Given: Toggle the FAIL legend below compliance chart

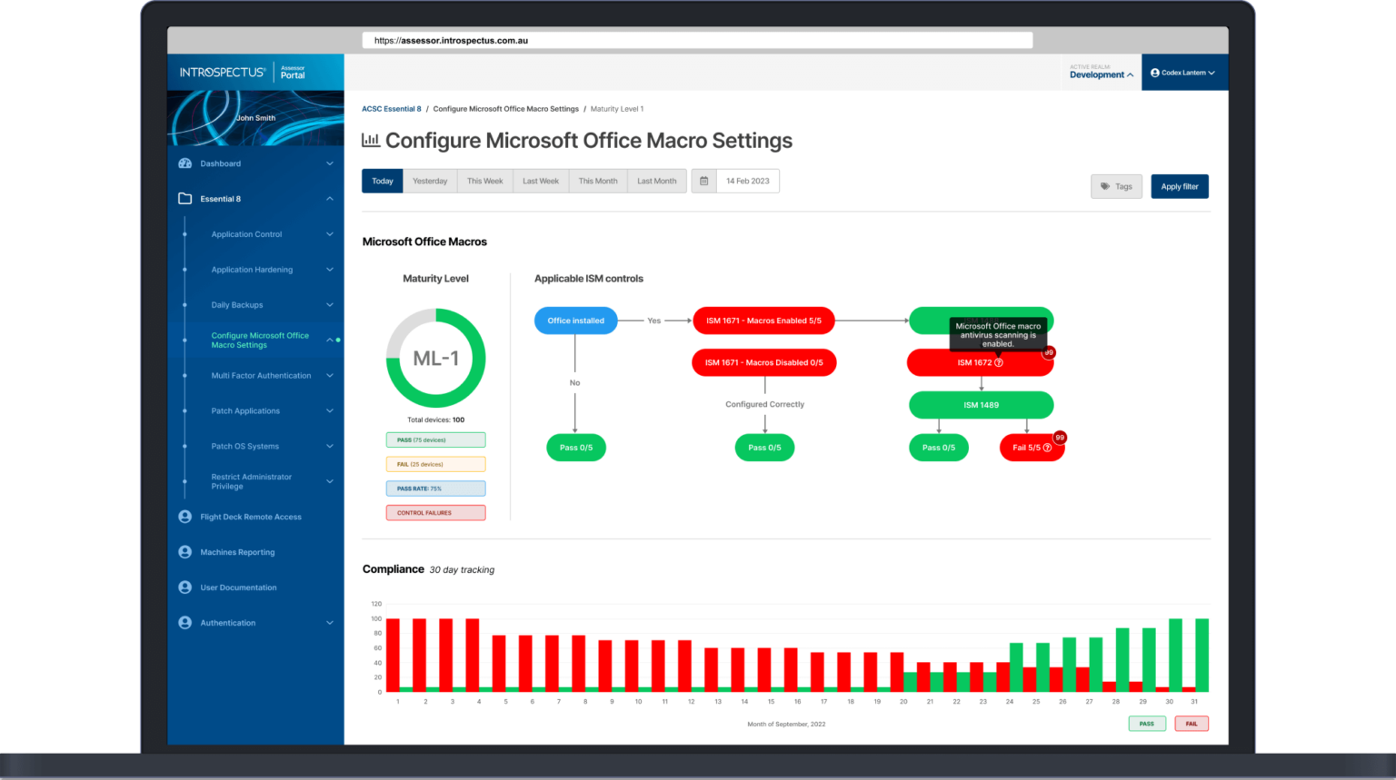Looking at the screenshot, I should (1191, 724).
